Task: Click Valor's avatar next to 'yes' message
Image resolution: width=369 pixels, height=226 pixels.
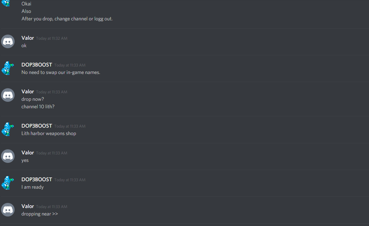Action: [8, 156]
